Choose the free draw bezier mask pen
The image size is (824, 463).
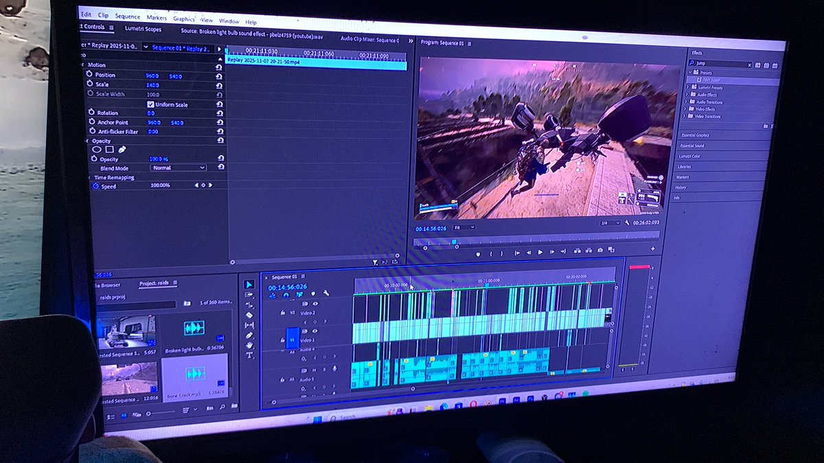(x=122, y=149)
